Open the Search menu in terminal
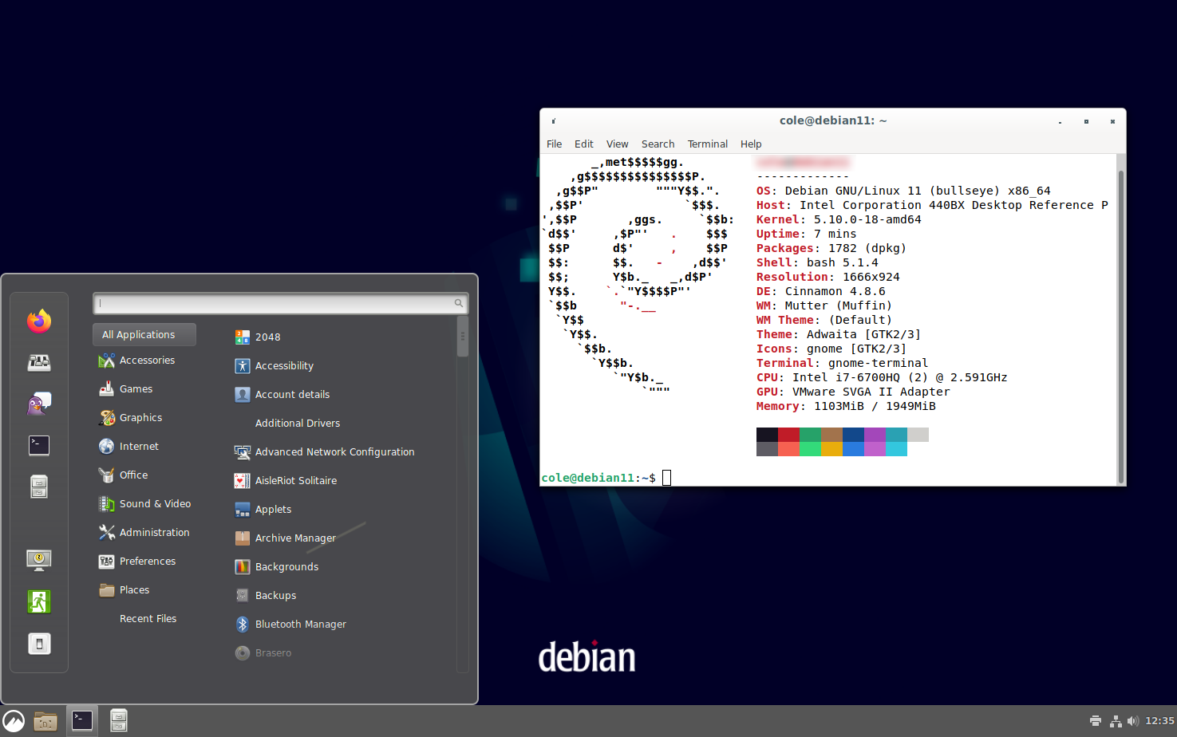The height and width of the screenshot is (737, 1177). coord(658,144)
